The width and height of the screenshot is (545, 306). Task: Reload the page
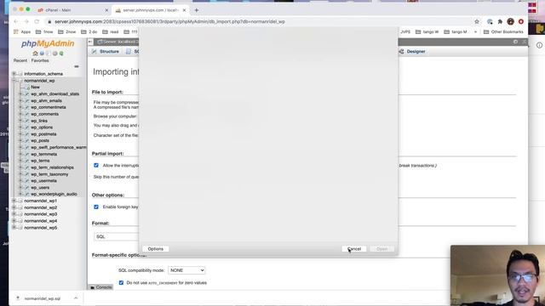[37, 21]
